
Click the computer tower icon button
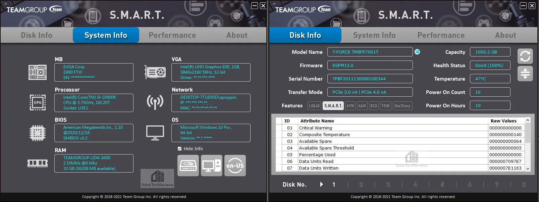tap(212, 166)
